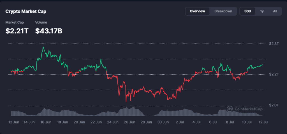Screen dimensions: 287x134
Task: Click the $2.2T axis label
Action: tap(274, 74)
